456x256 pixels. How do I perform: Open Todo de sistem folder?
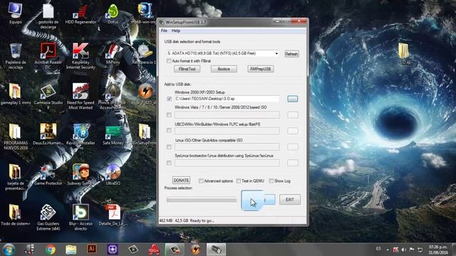[16, 215]
